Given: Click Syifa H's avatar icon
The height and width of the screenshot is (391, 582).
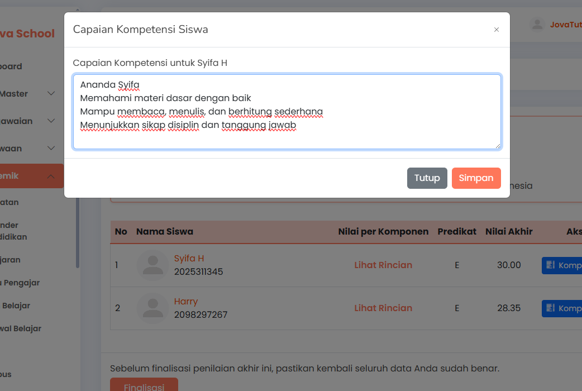Looking at the screenshot, I should pos(152,265).
